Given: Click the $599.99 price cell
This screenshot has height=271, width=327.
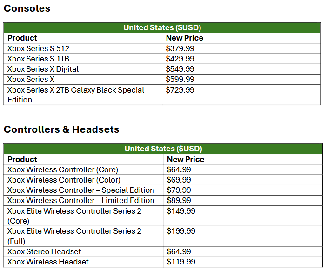Looking at the screenshot, I should [x=180, y=79].
